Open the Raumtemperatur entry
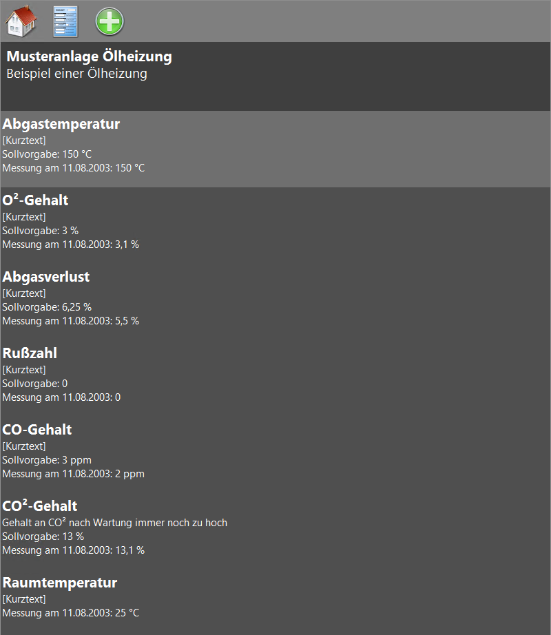 click(60, 583)
